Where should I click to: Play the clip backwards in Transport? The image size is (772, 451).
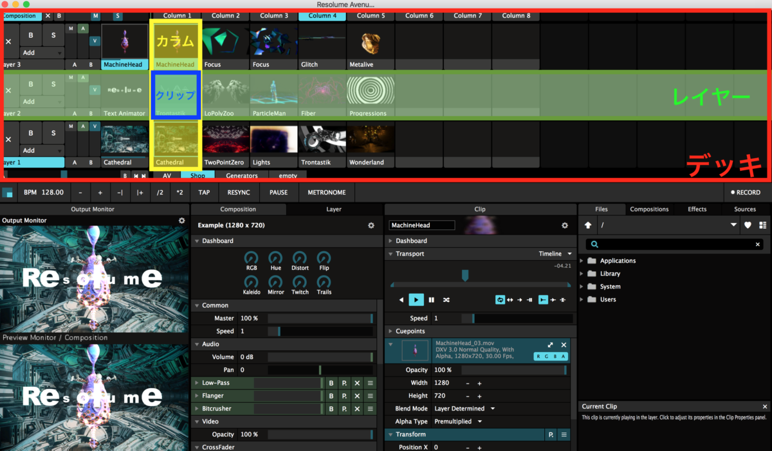401,299
